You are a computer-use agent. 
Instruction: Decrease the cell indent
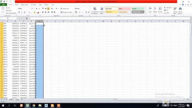pyautogui.click(x=52, y=12)
